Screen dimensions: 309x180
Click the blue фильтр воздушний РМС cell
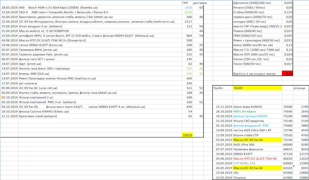(257, 125)
